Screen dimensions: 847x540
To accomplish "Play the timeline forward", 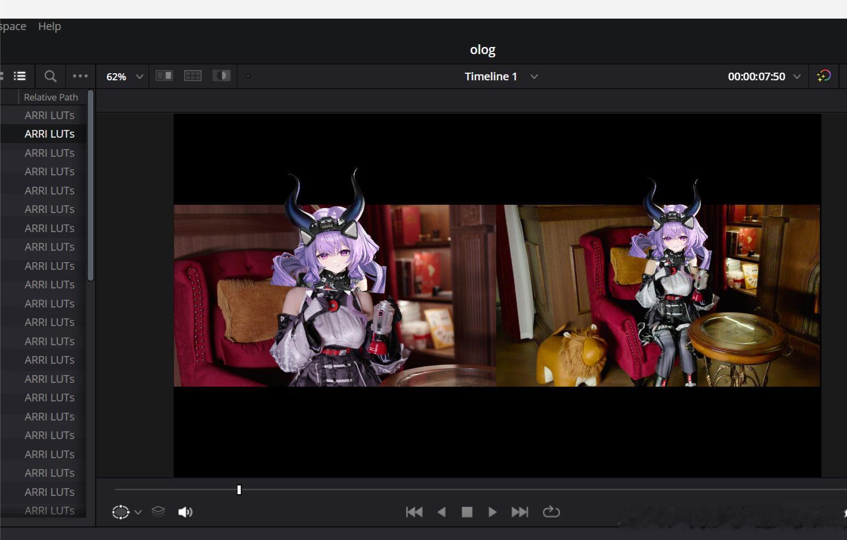I will click(492, 512).
